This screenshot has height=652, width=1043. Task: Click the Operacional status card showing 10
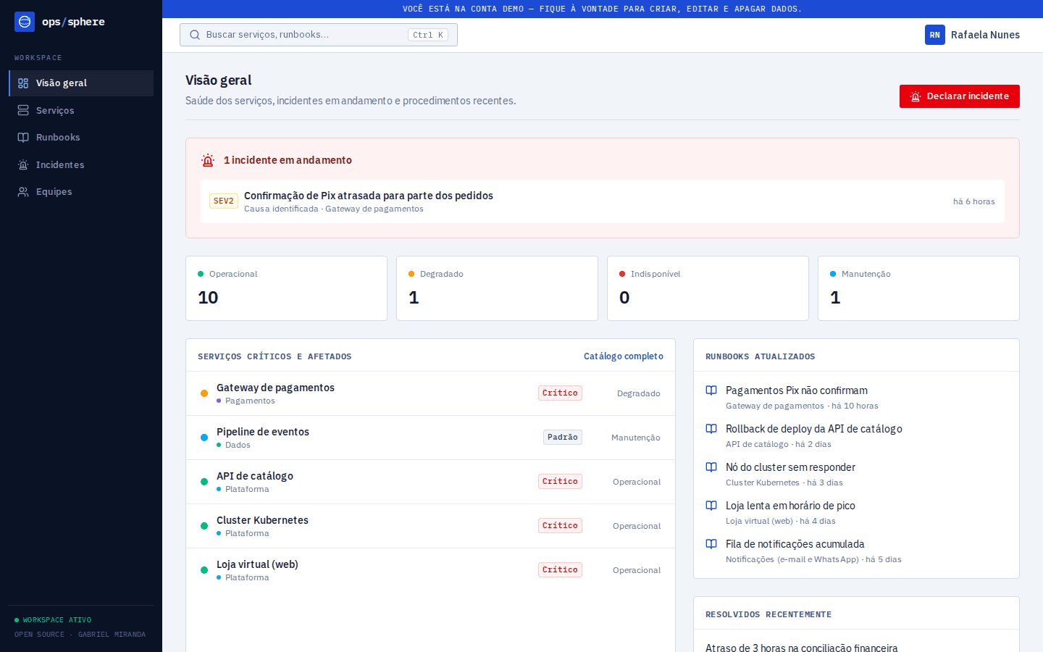pos(286,288)
